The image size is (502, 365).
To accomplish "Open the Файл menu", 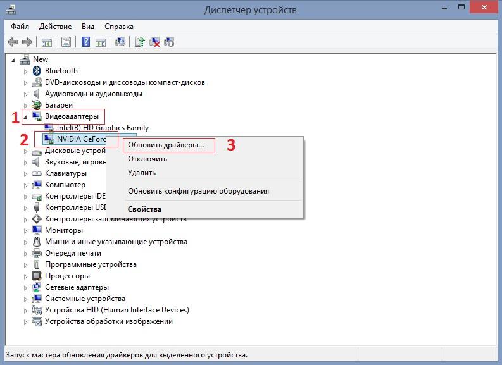I will coord(20,27).
